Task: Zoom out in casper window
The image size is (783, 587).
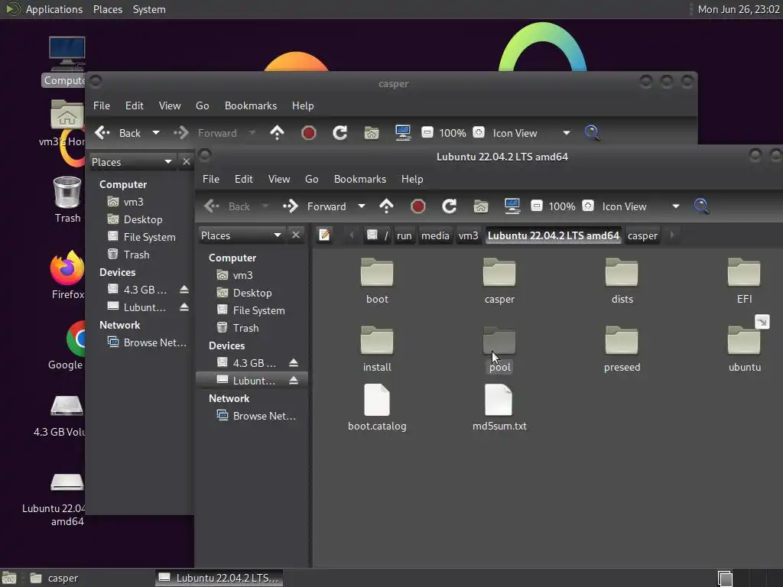Action: pos(427,132)
